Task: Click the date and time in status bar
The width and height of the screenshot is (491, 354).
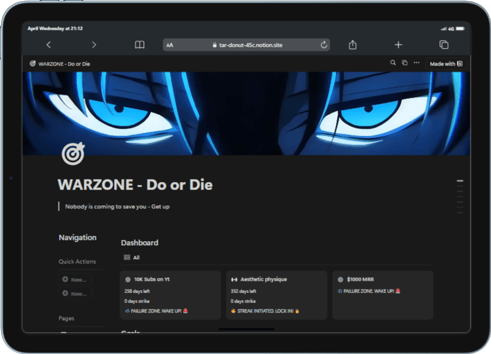Action: [55, 29]
